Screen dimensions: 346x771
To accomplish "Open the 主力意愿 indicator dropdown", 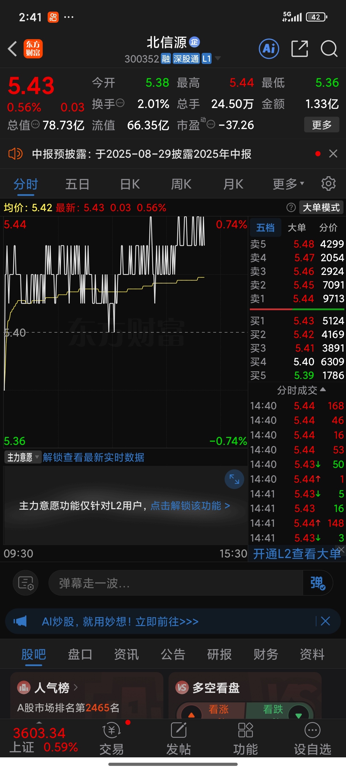I will 23,457.
